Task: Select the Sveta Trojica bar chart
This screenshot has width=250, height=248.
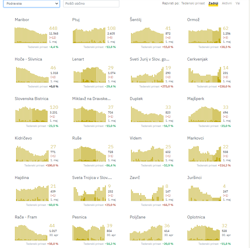Action: (x=90, y=193)
